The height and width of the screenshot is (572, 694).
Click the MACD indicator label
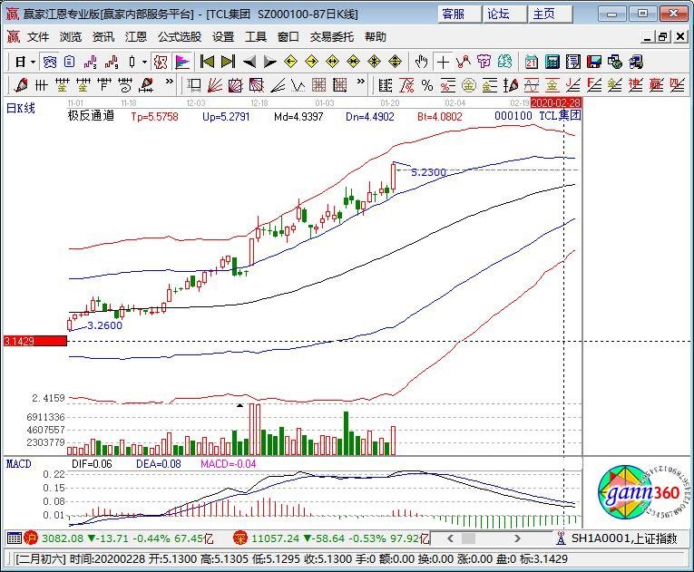click(x=18, y=463)
